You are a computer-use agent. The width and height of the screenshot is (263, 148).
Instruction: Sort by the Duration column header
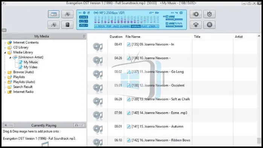coord(116,37)
